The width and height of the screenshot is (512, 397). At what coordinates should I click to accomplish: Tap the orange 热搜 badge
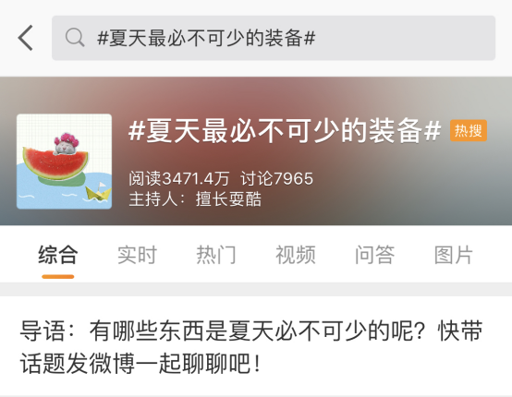469,131
